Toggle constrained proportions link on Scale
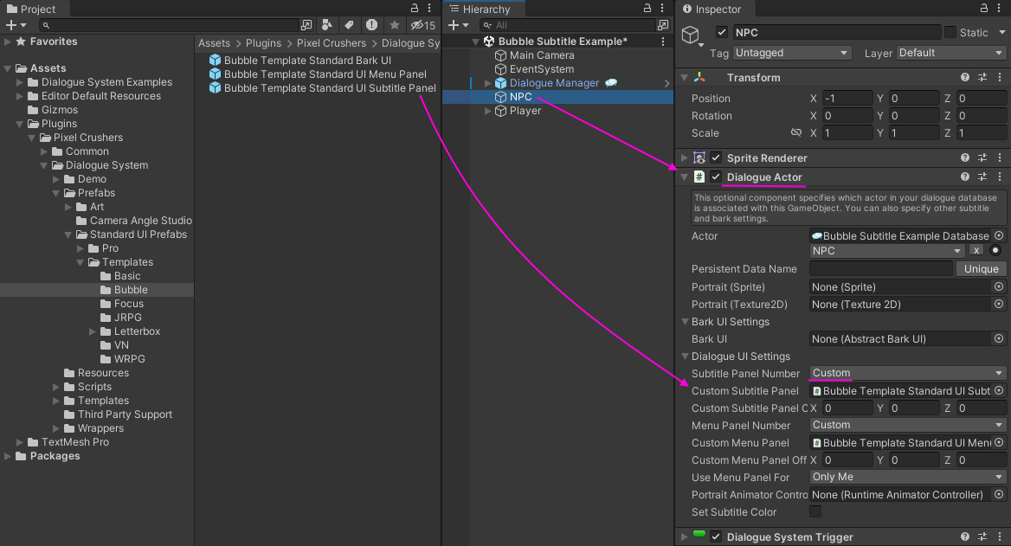 tap(796, 132)
